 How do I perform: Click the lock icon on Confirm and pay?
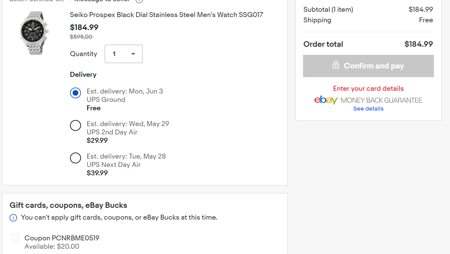click(335, 65)
